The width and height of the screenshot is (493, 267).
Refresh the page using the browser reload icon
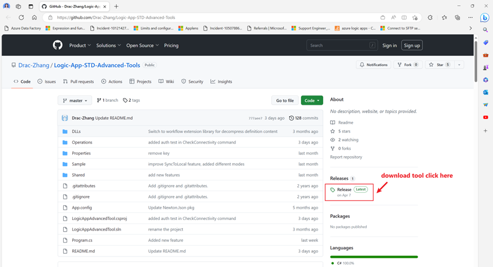(x=22, y=17)
